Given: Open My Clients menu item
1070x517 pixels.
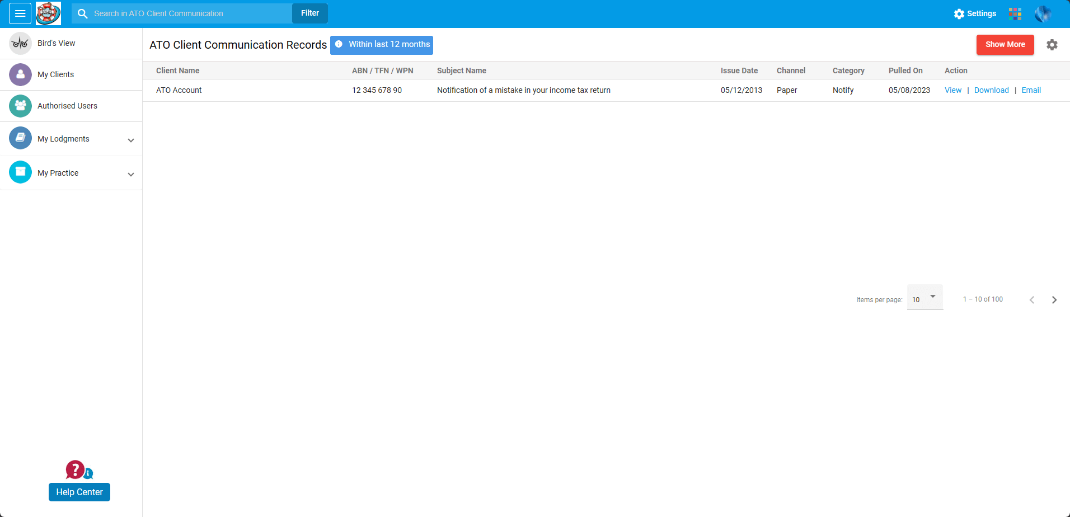Looking at the screenshot, I should (x=71, y=74).
